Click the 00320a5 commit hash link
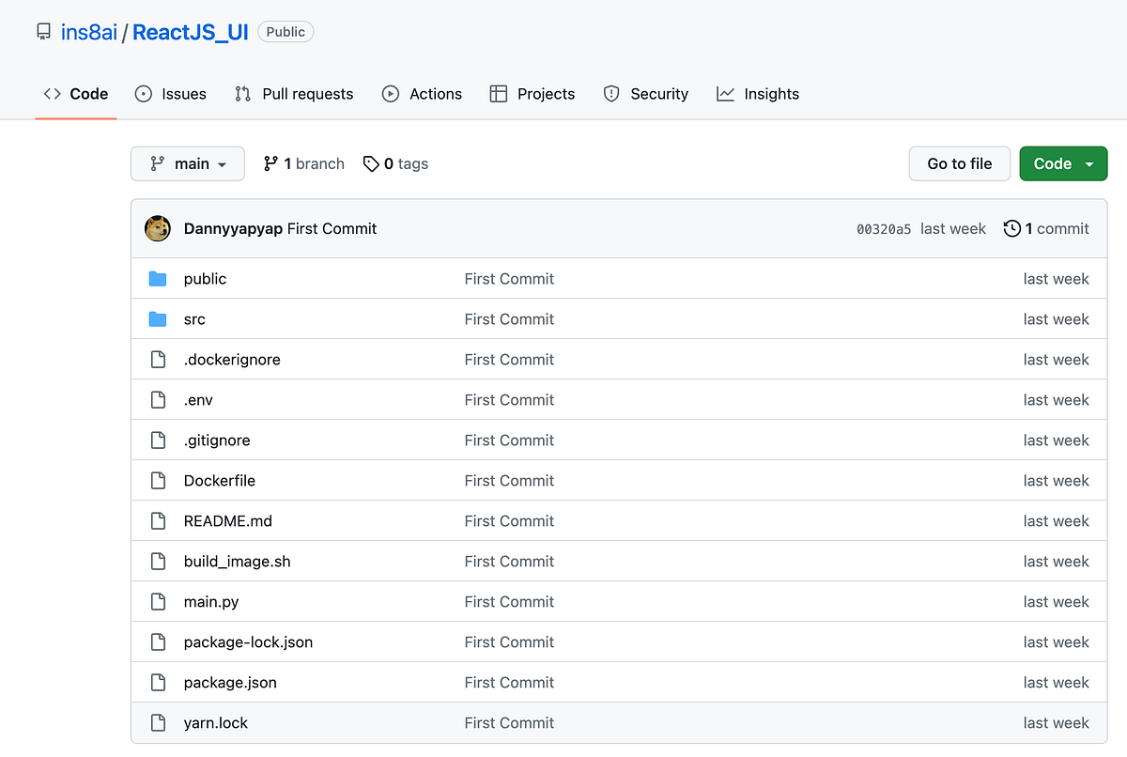The width and height of the screenshot is (1127, 757). tap(883, 227)
